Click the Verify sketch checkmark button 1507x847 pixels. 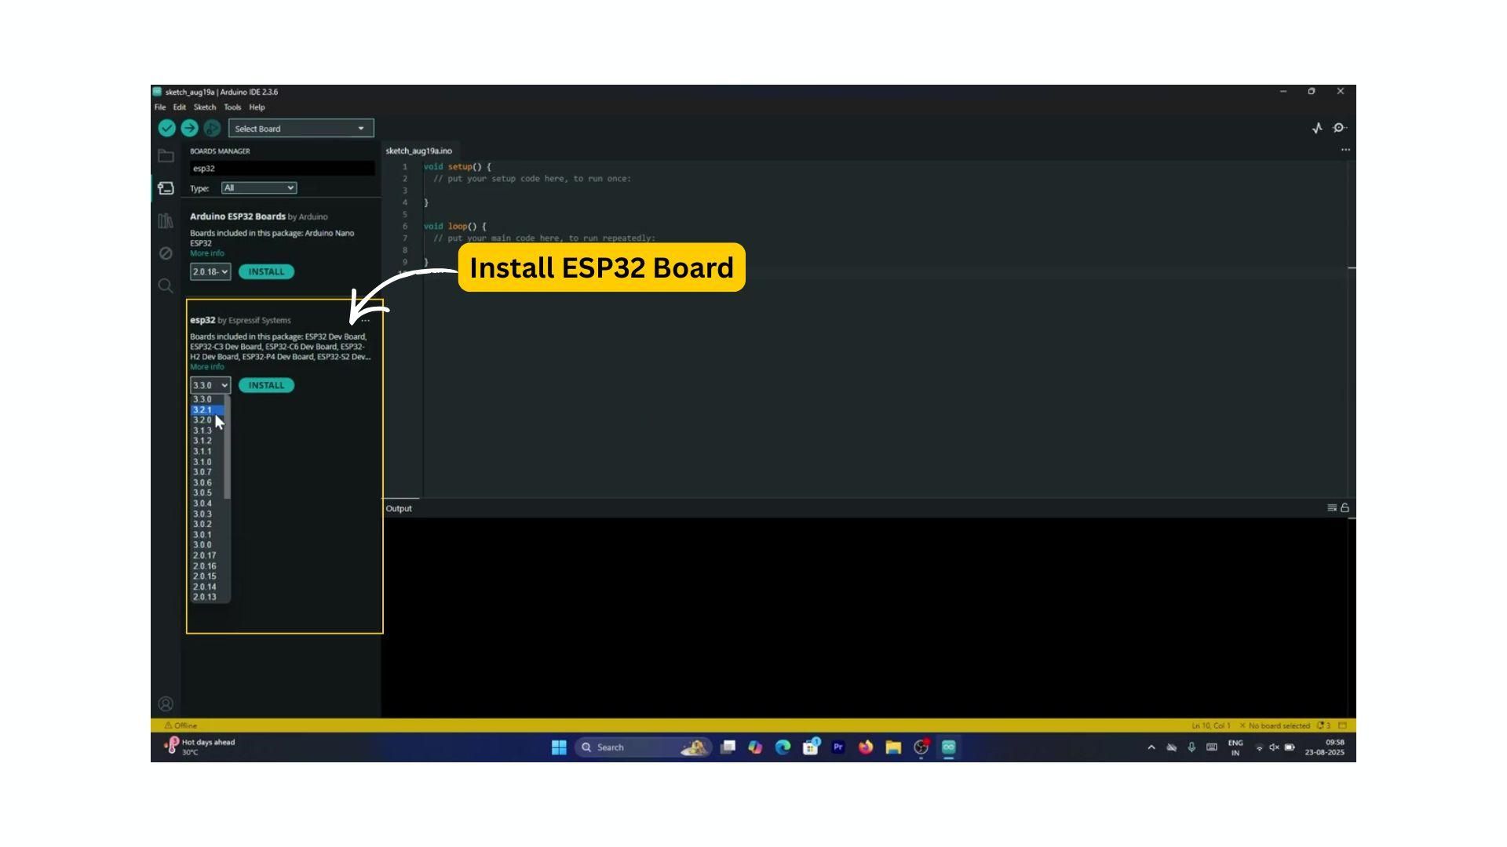pos(166,129)
